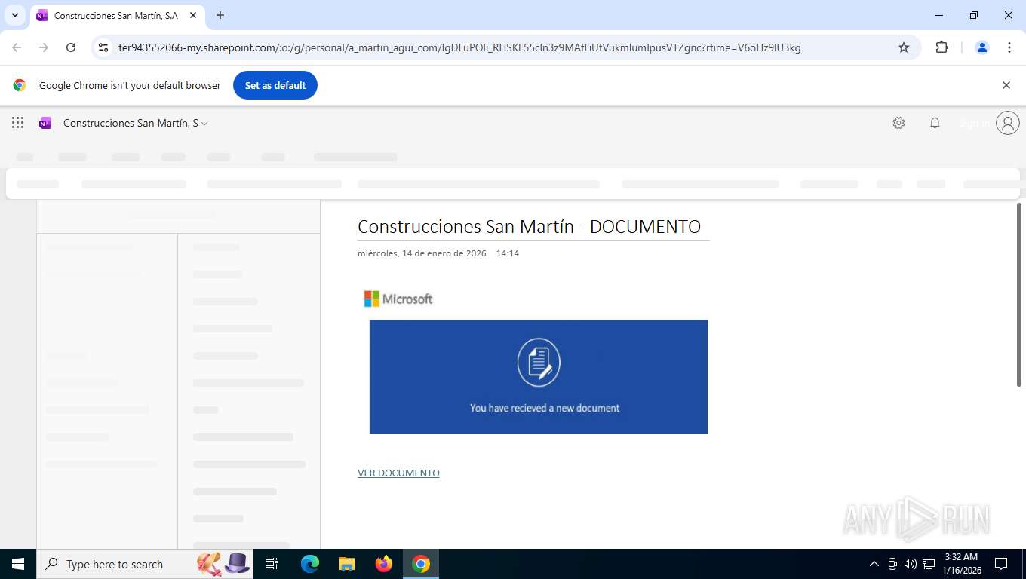
Task: Click the page time 14:14
Action: 508,253
